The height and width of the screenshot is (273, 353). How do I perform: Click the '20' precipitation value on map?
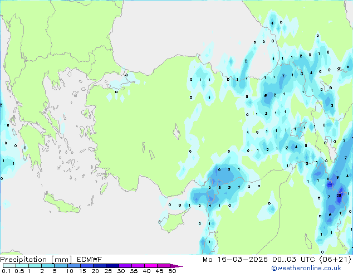(339, 196)
